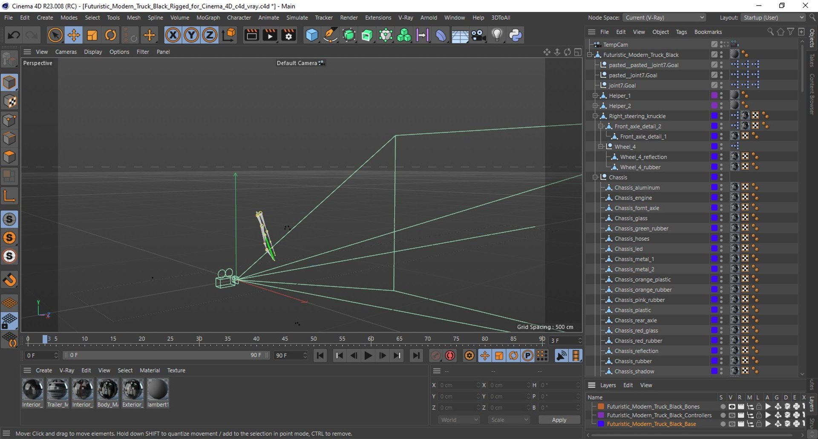Select the Spline Pen tool
This screenshot has height=439, width=818.
330,35
